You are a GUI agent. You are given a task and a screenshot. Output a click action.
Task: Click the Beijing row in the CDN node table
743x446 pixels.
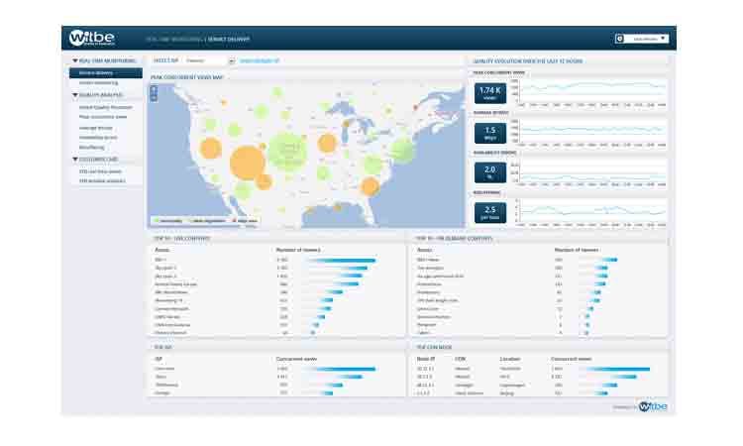click(540, 393)
